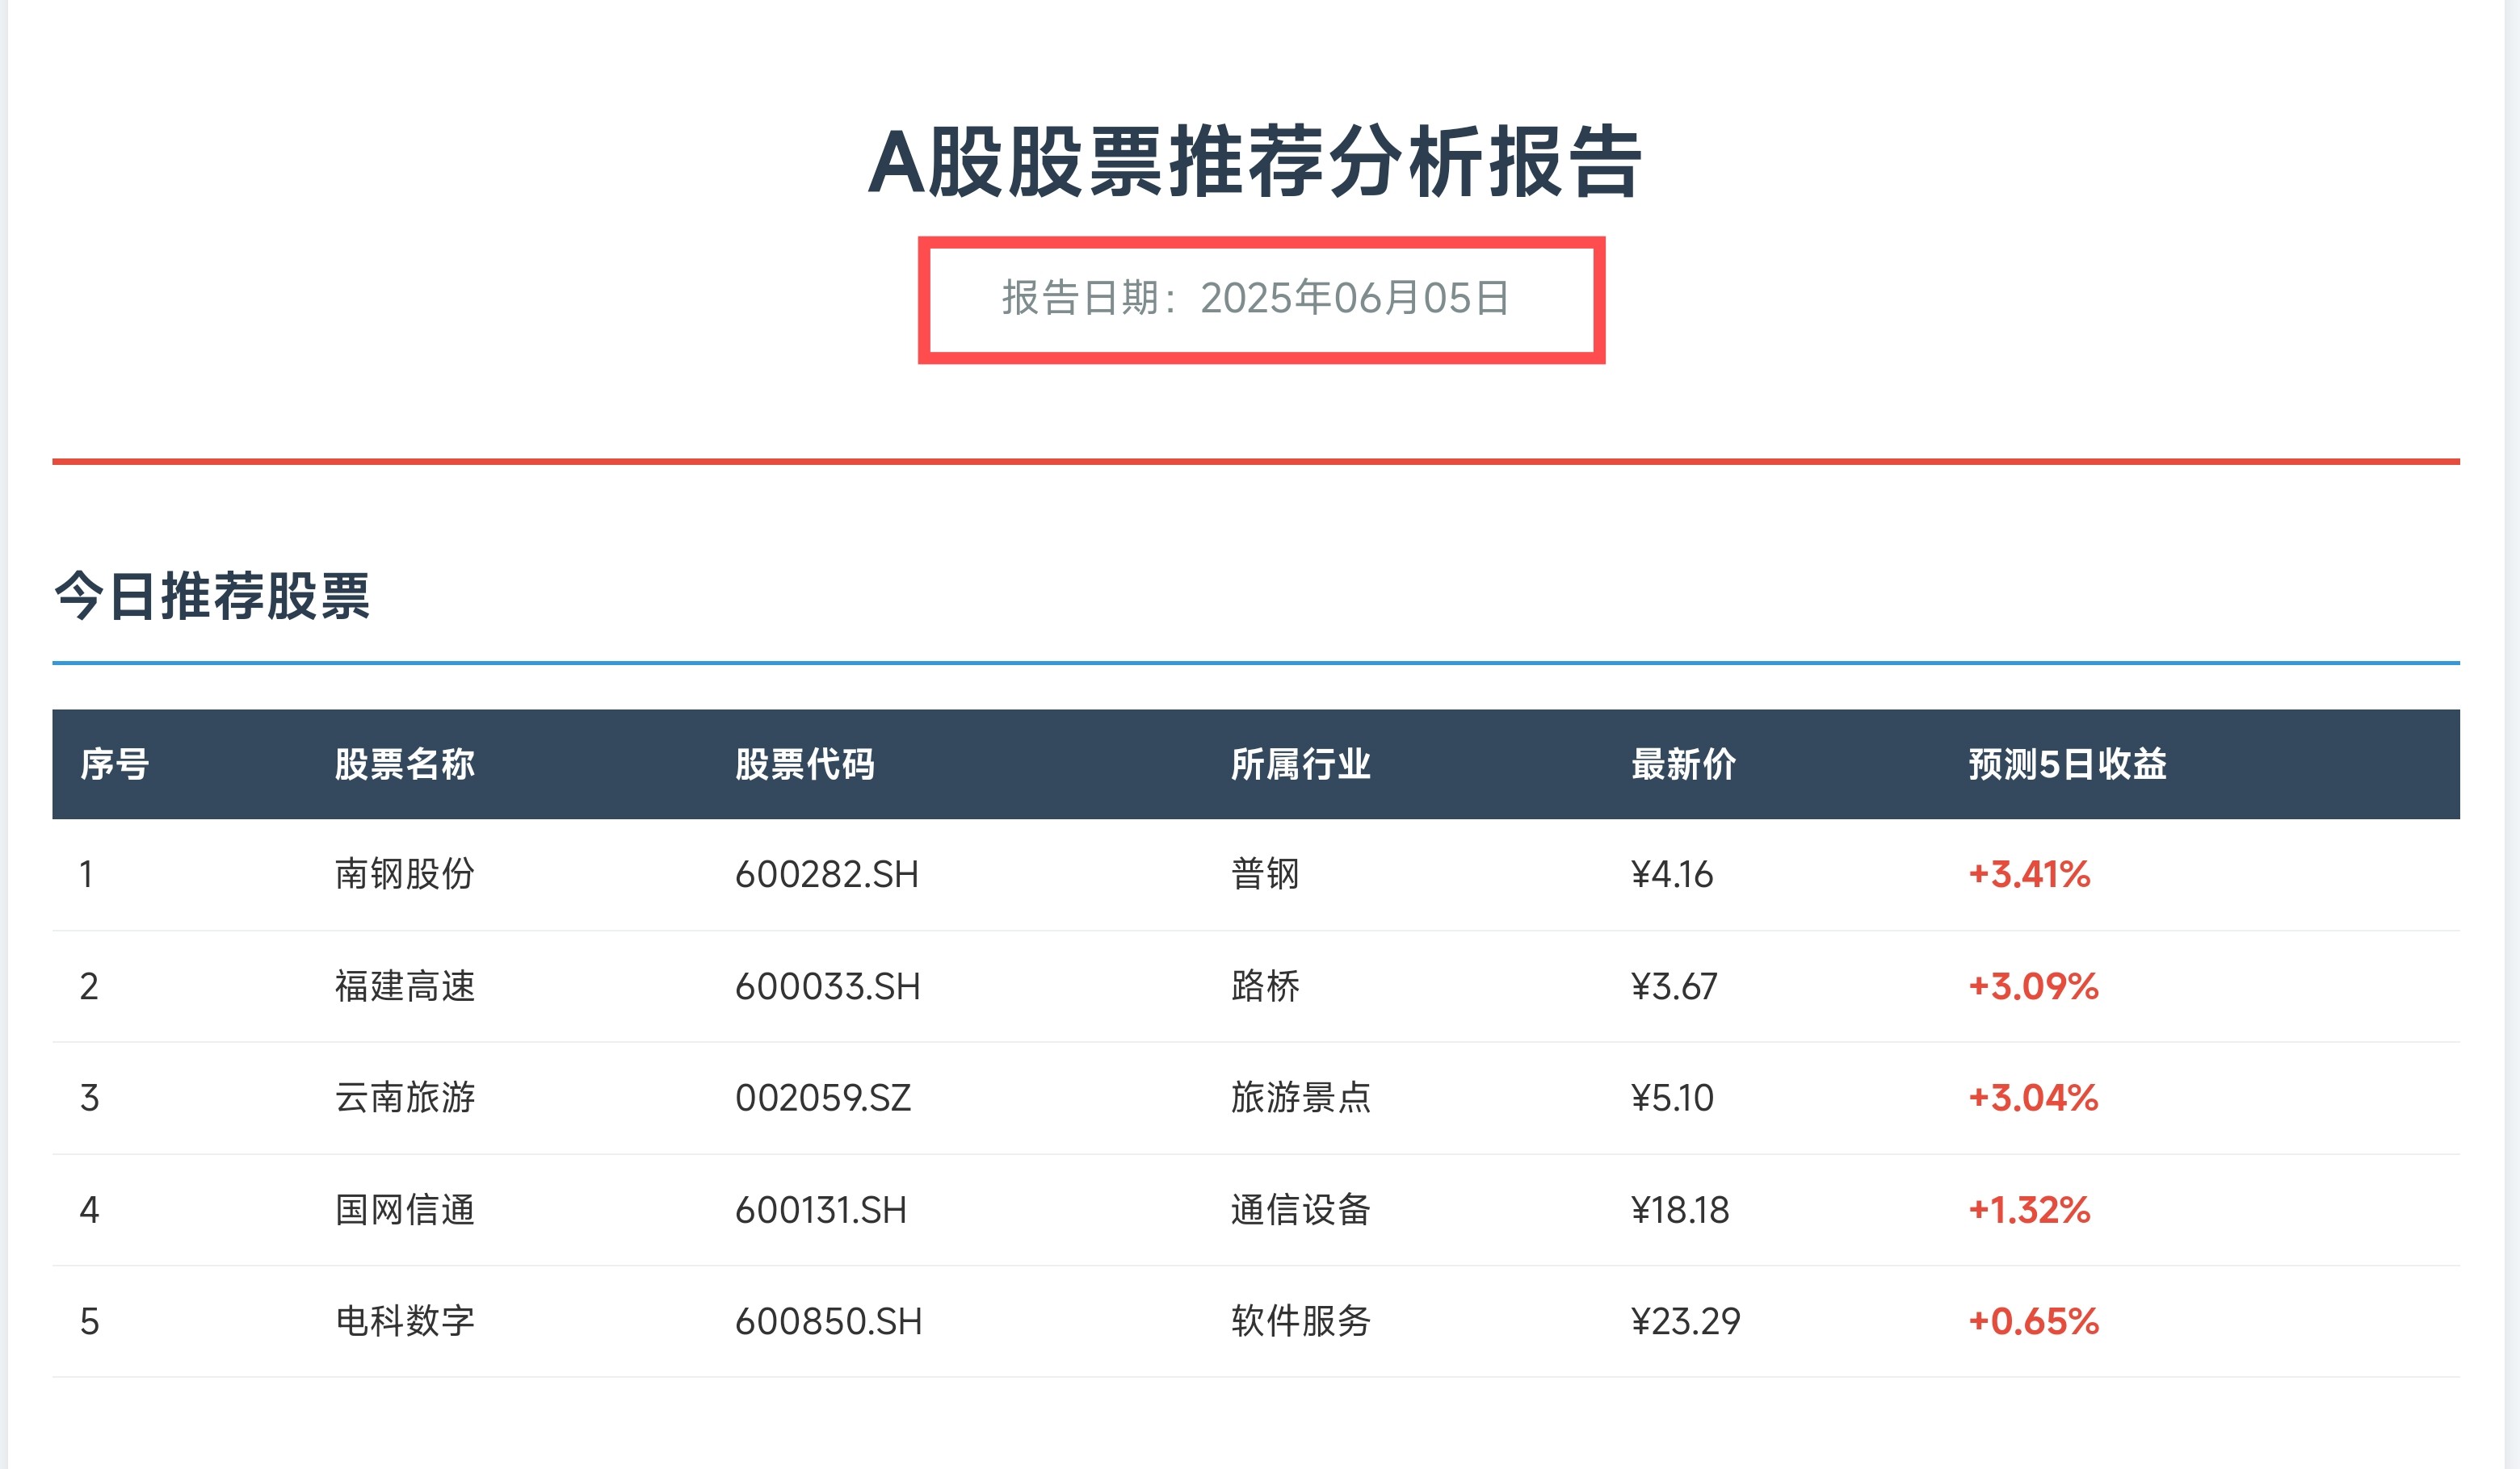2520x1469 pixels.
Task: Select stock name 云南旅游
Action: 405,1099
